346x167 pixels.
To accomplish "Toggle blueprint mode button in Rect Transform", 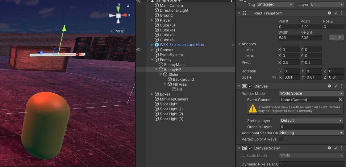I will point(332,38).
